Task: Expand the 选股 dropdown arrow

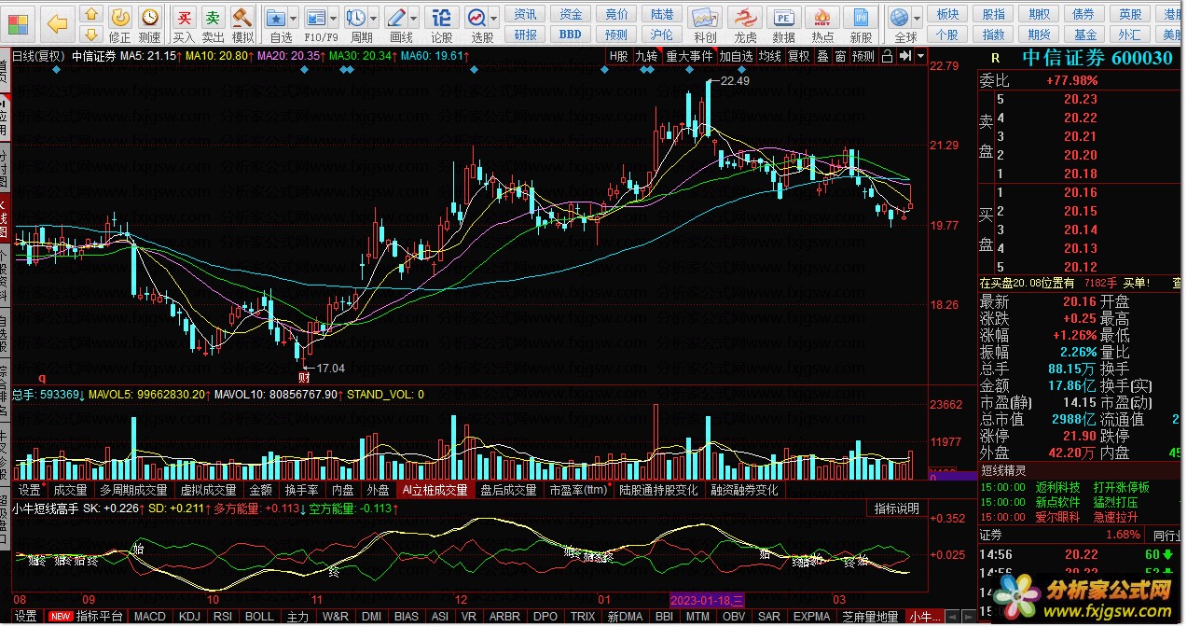Action: [493, 19]
